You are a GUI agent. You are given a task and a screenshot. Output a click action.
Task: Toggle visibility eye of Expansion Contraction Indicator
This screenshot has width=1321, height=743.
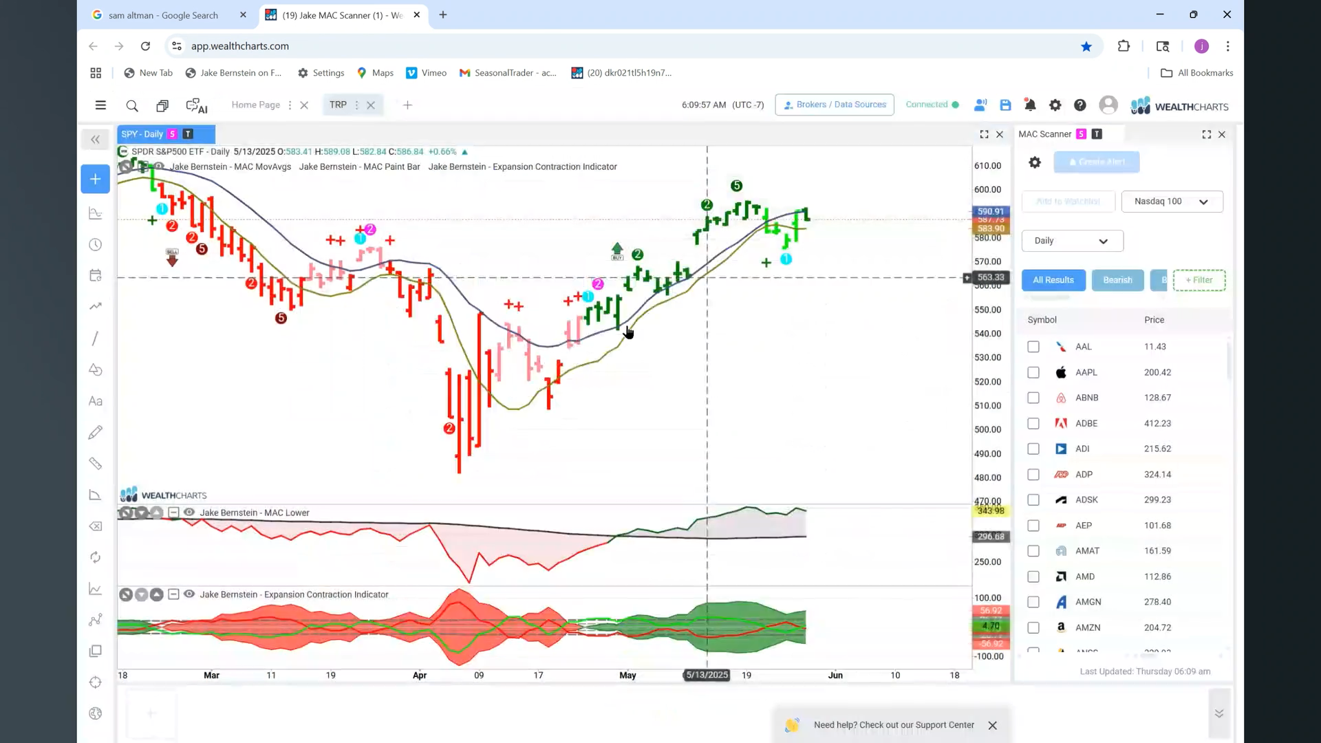[x=189, y=594]
